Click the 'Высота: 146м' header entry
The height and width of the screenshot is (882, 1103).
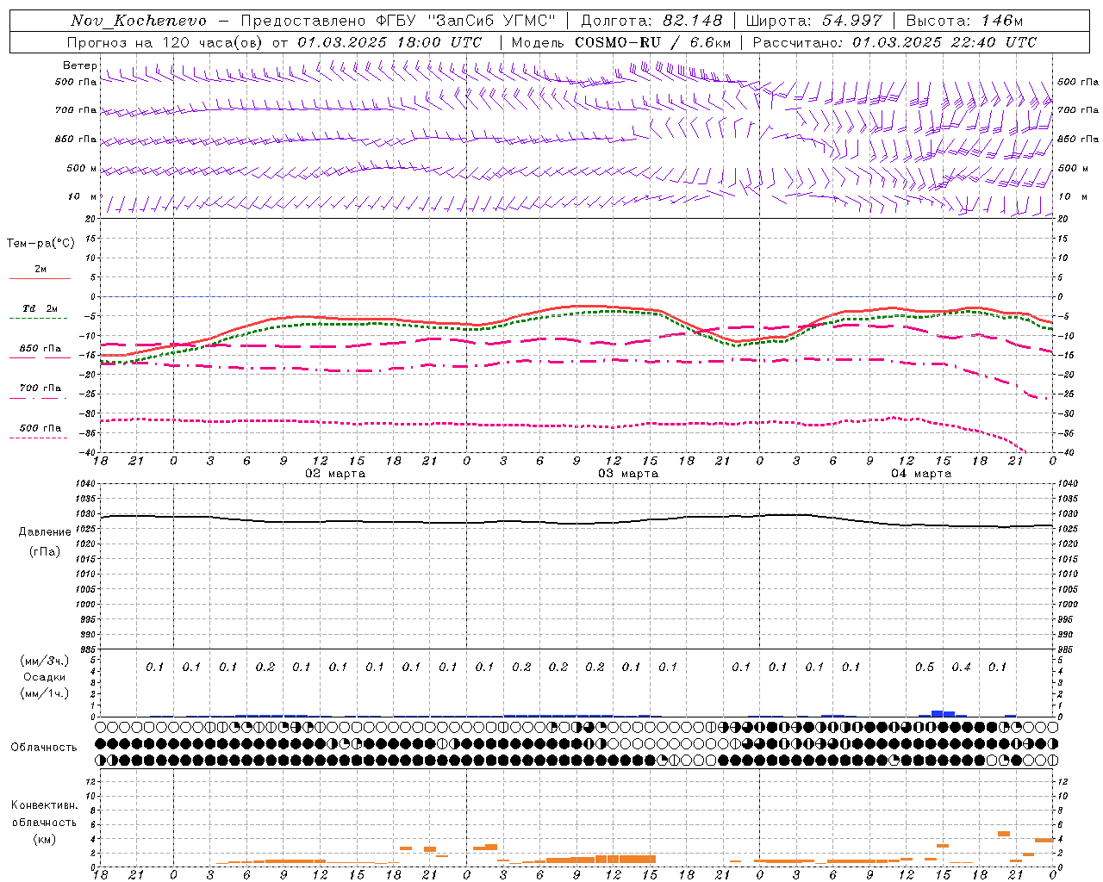click(x=964, y=21)
